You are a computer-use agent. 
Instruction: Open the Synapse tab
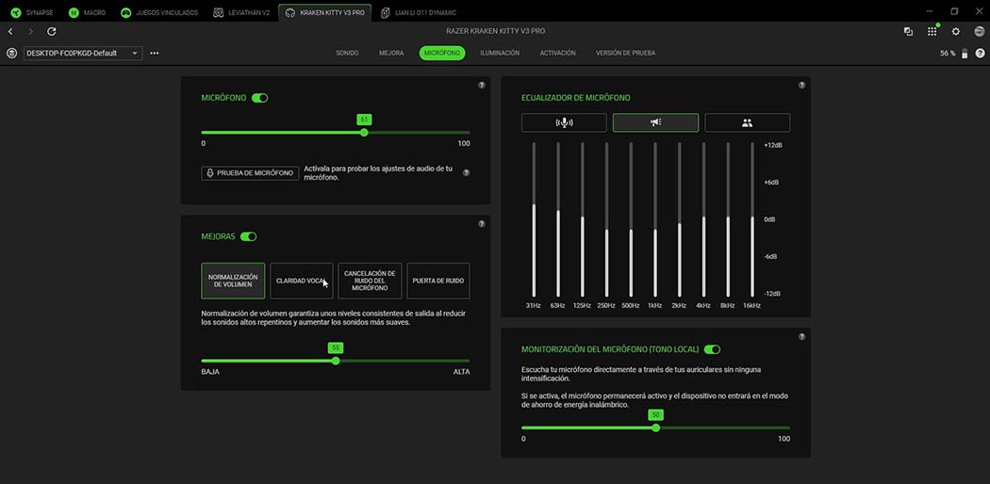pos(33,12)
